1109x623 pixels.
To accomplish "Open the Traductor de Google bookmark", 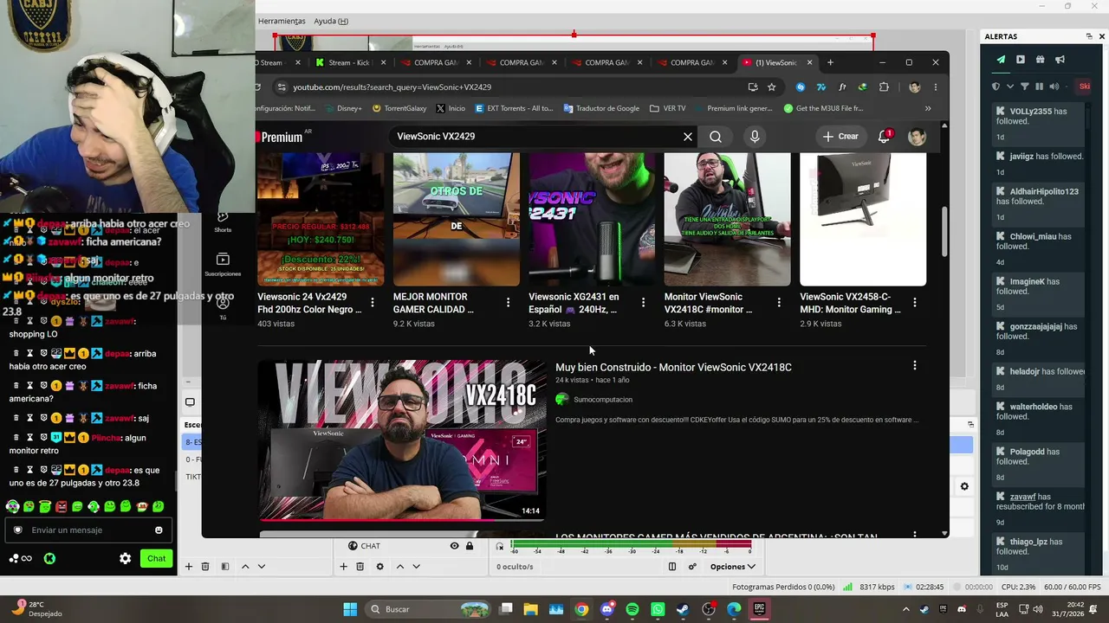I will click(601, 108).
